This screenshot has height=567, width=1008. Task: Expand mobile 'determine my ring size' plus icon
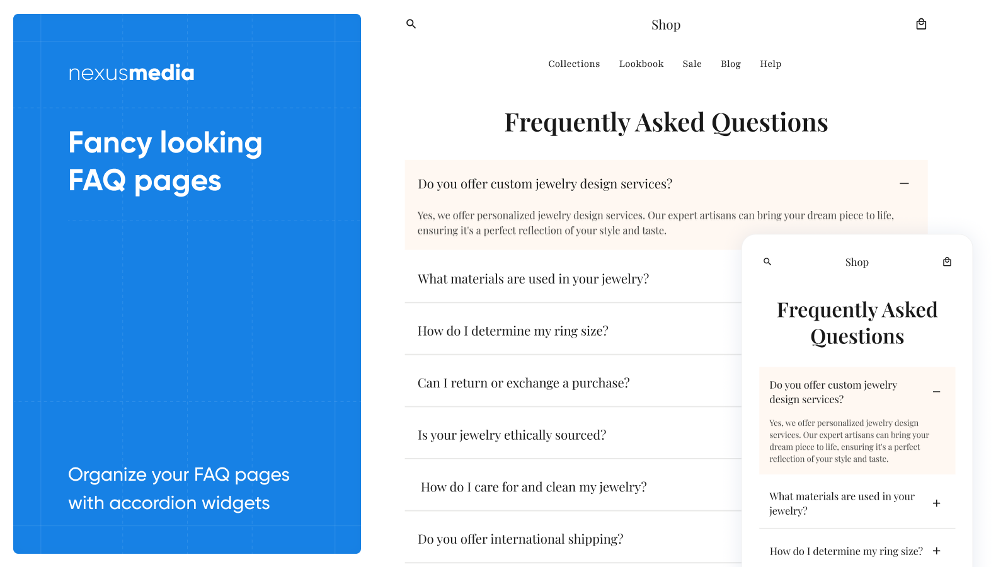(937, 551)
